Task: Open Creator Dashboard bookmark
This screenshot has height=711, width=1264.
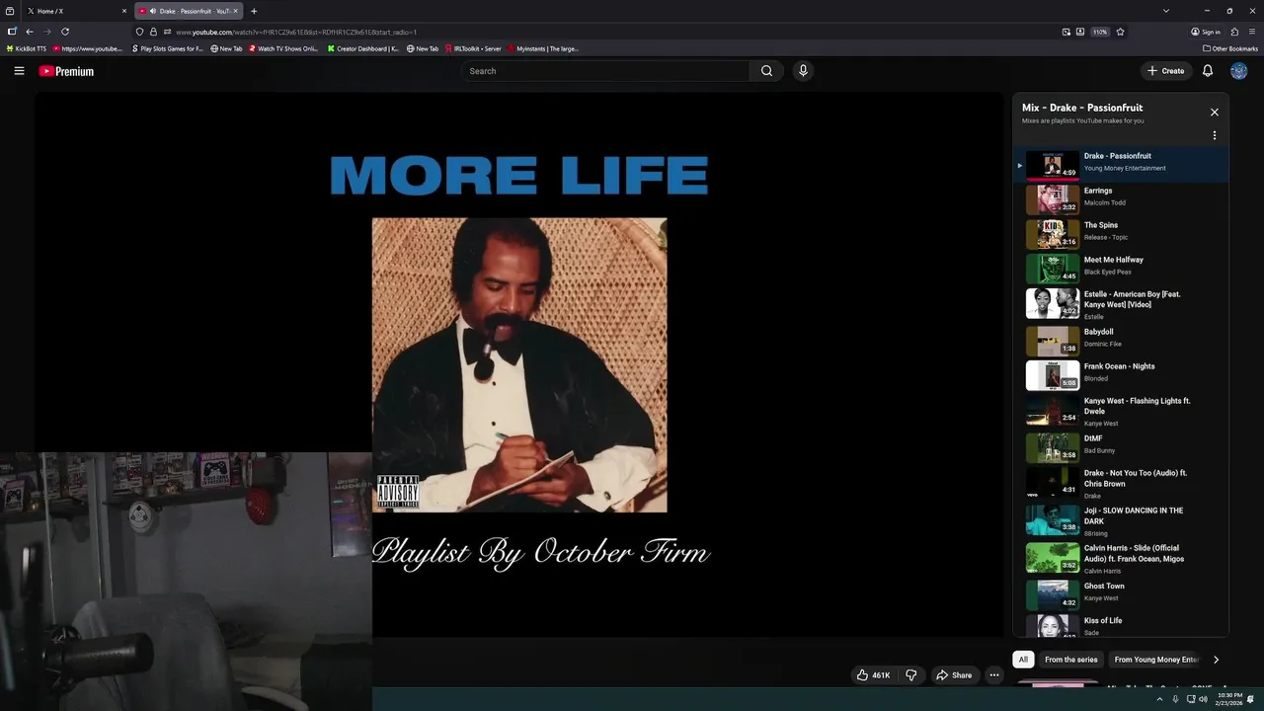Action: tap(363, 48)
